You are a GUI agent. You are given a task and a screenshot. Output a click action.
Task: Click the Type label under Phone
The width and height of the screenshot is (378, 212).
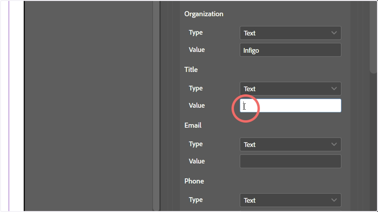[x=196, y=200]
